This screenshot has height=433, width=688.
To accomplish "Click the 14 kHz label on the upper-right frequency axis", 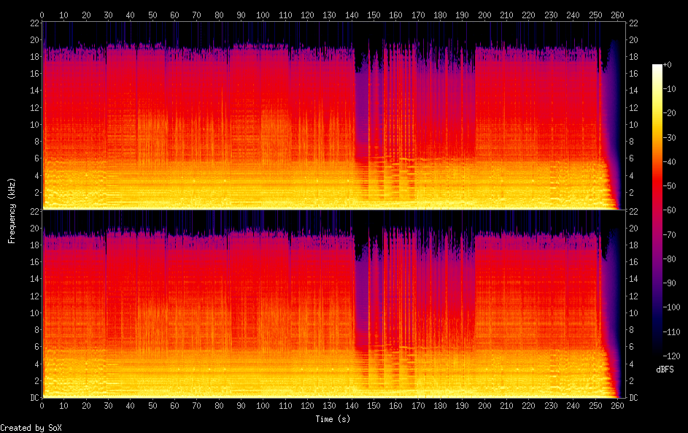I will (x=633, y=91).
